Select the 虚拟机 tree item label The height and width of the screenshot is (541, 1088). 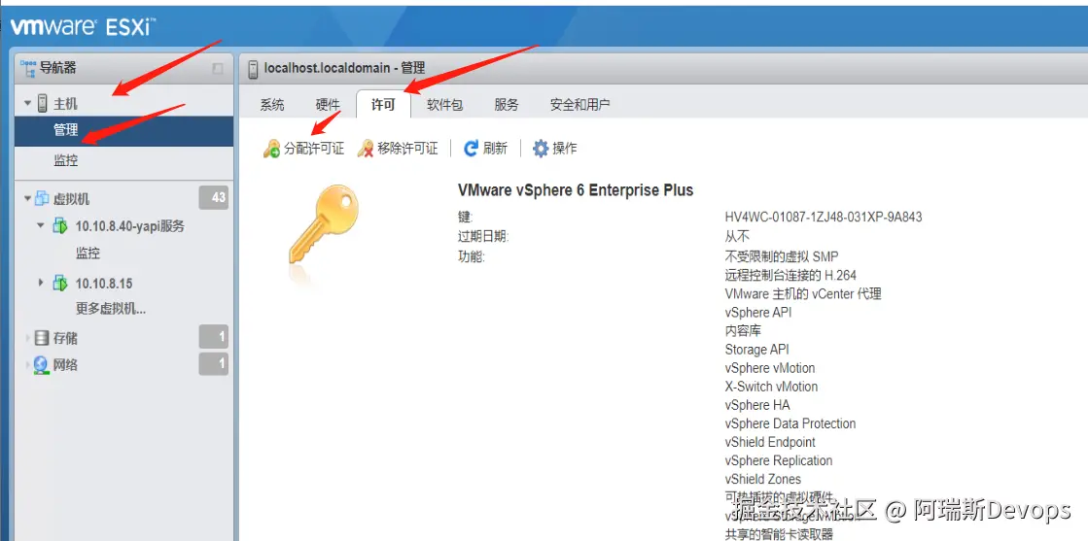point(72,199)
